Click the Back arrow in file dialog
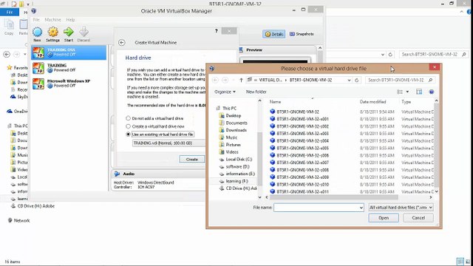The height and width of the screenshot is (266, 473). 215,81
